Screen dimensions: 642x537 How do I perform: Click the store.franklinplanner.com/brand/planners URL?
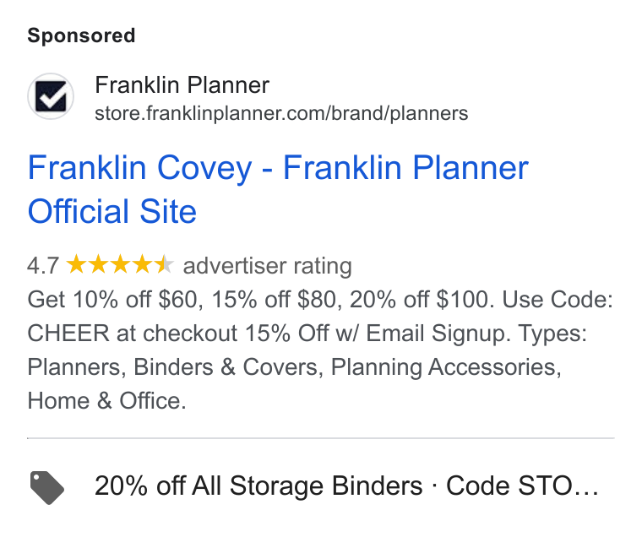pos(281,113)
